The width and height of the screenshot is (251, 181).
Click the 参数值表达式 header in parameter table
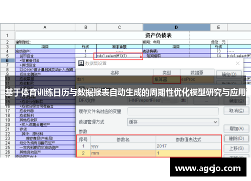point(188,139)
